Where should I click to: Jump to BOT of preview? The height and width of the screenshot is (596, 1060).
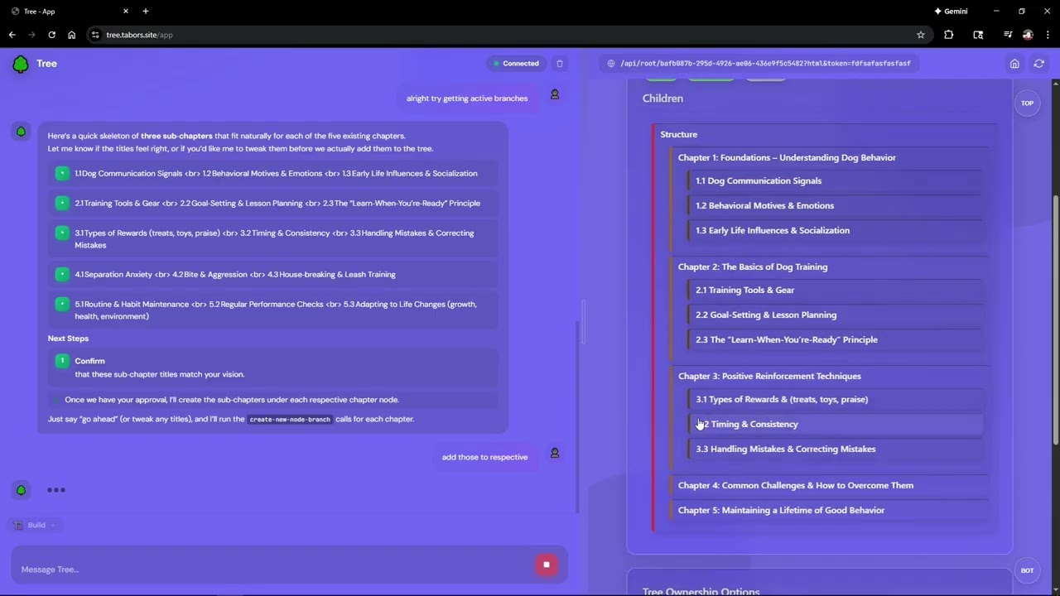click(1027, 570)
